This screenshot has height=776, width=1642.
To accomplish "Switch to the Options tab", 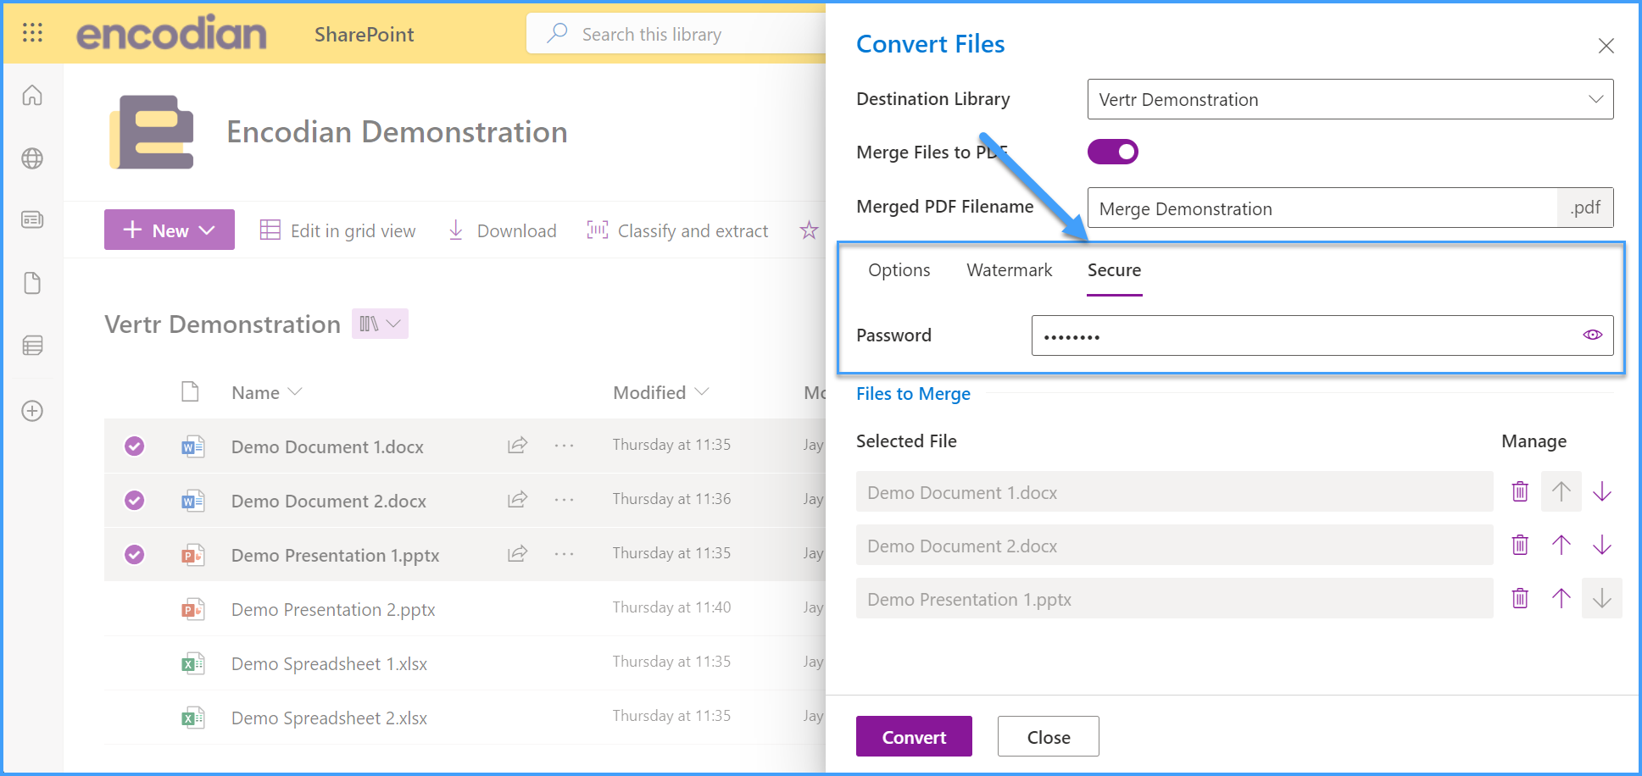I will (899, 269).
